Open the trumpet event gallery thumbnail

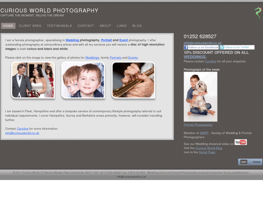point(133,80)
